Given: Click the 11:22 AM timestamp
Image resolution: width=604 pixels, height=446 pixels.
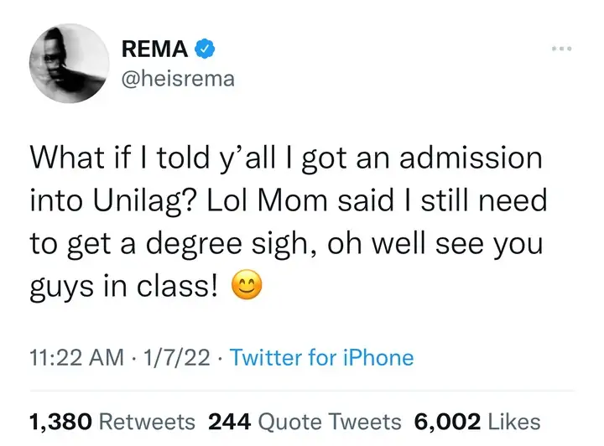Looking at the screenshot, I should tap(69, 358).
